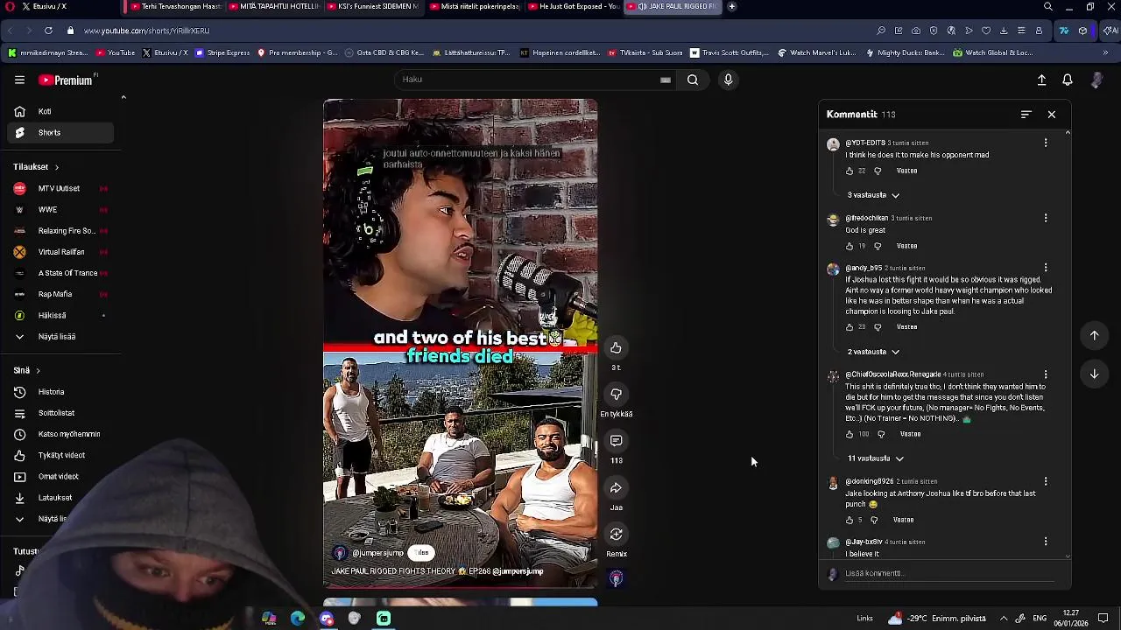Like @ChiefOsceolaRexx.Renegade comment
1121x630 pixels.
pos(850,434)
